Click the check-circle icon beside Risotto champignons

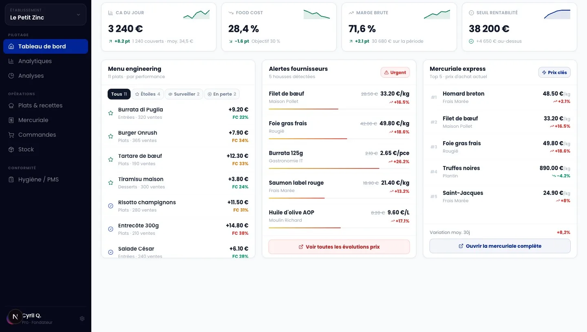click(110, 206)
